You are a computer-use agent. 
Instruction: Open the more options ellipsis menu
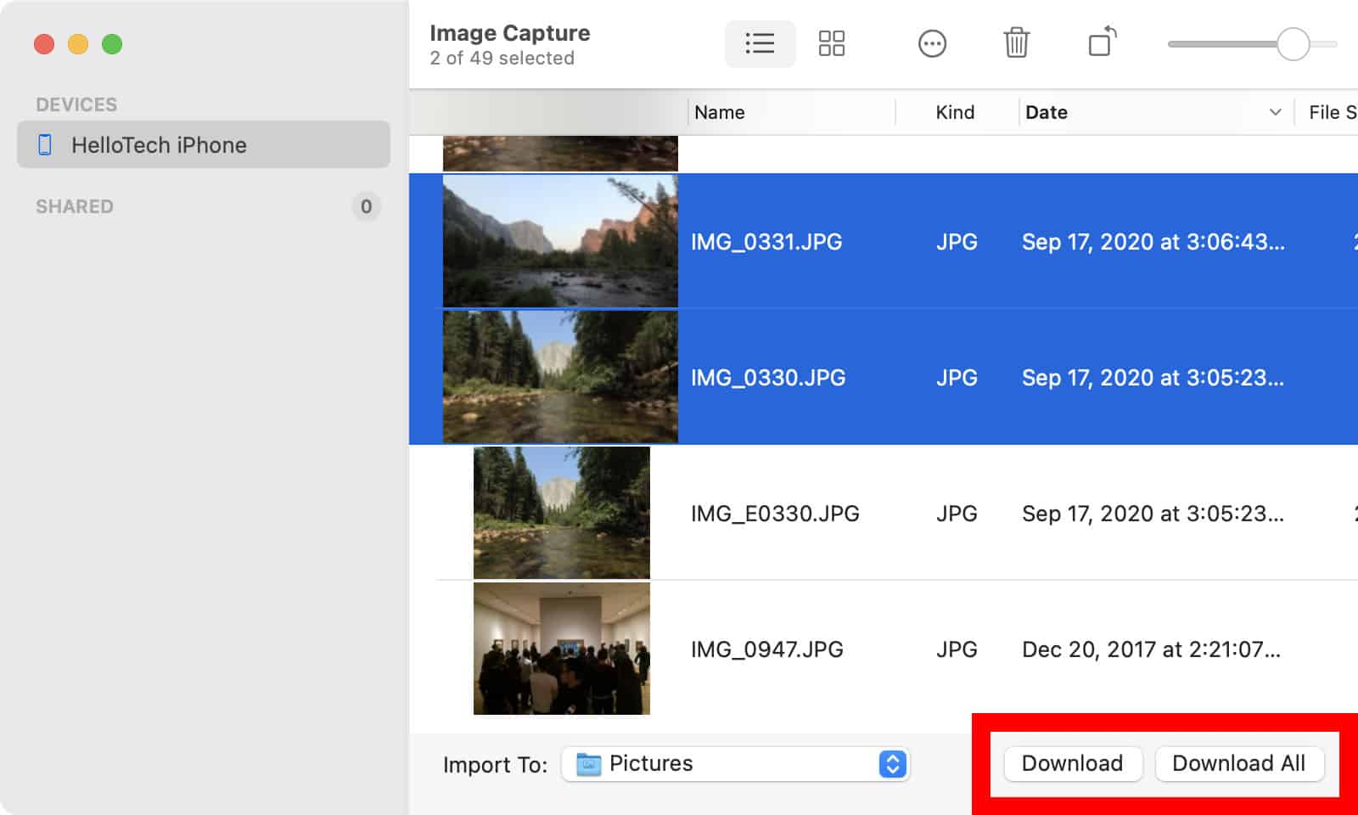point(932,43)
